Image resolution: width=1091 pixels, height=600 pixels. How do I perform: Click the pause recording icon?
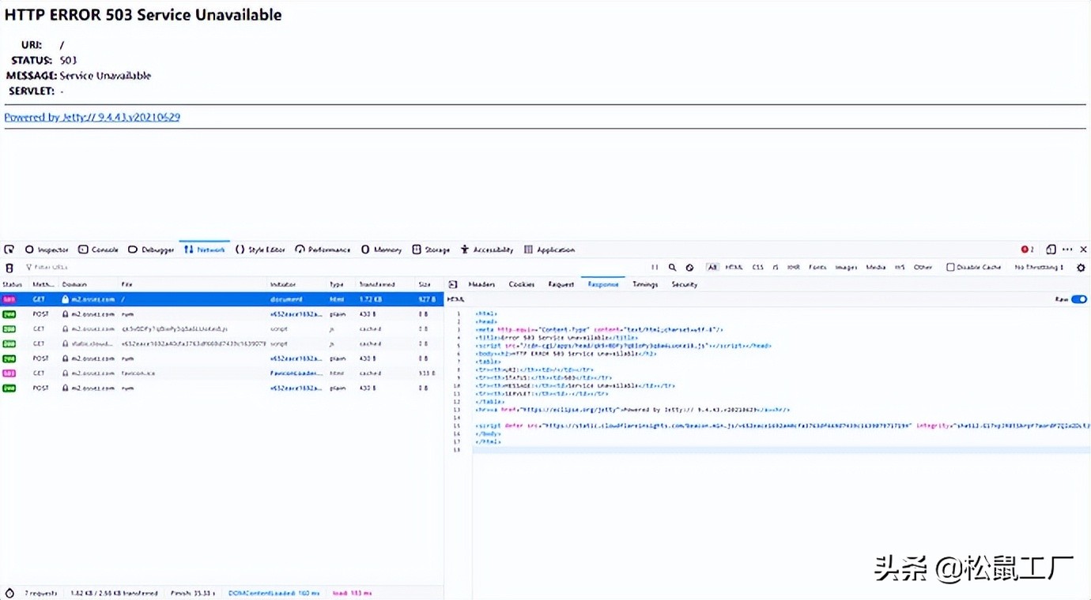pyautogui.click(x=655, y=268)
